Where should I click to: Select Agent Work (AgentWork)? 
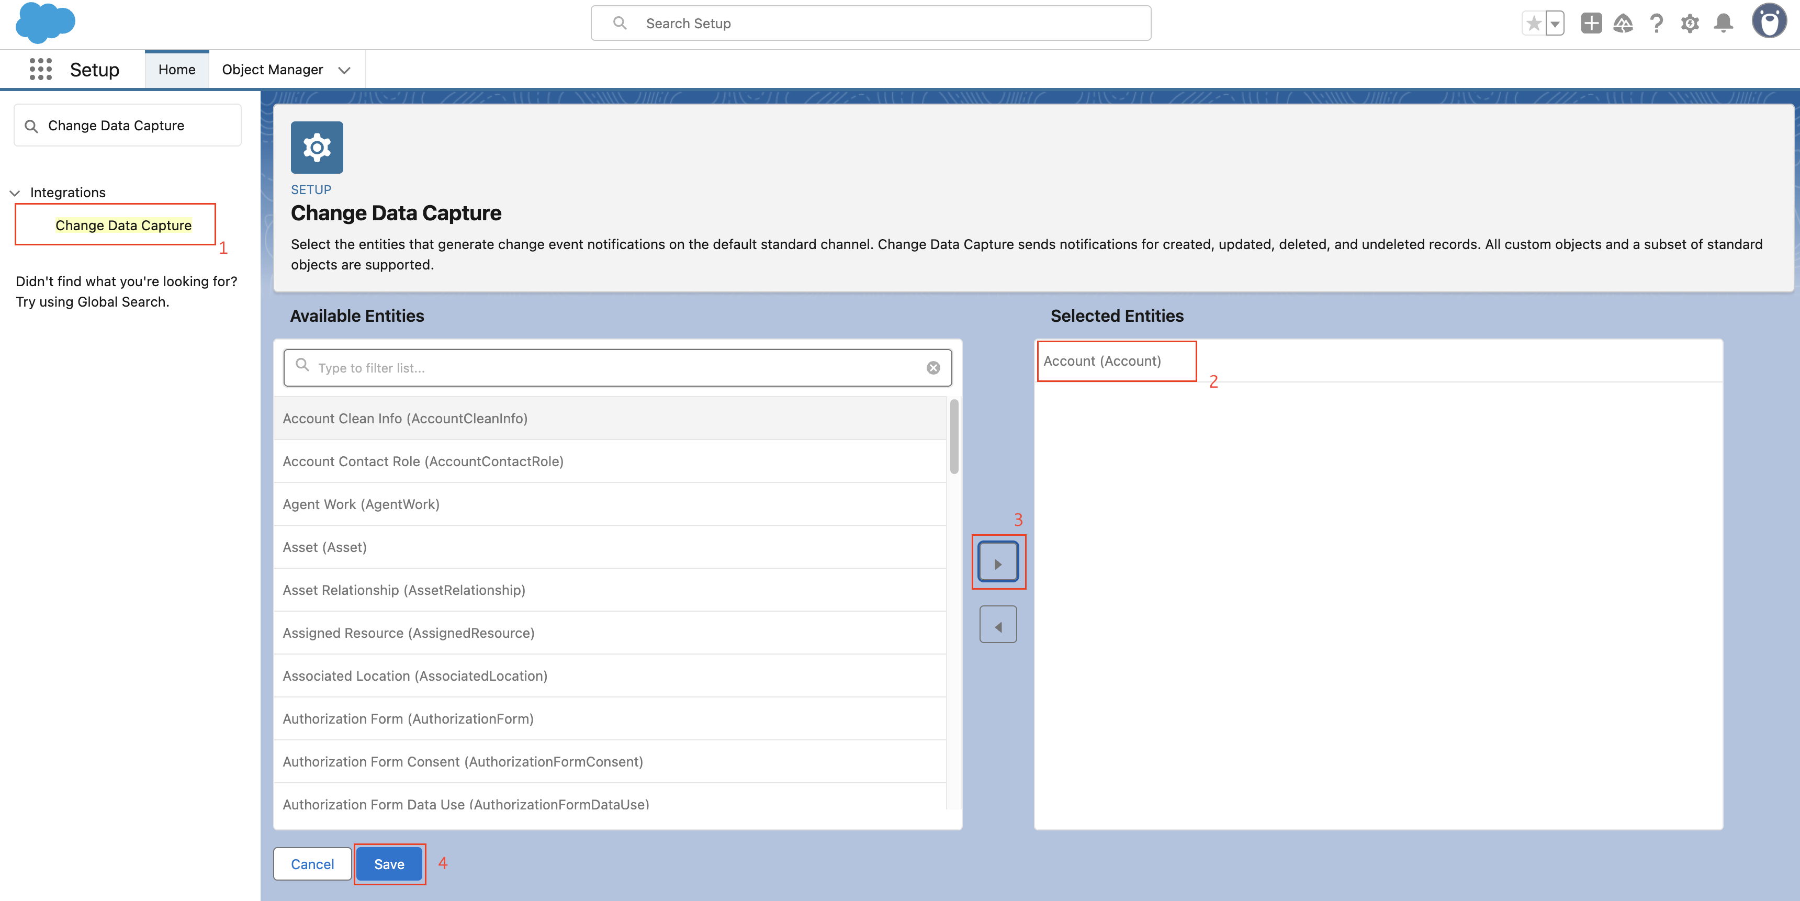[609, 504]
